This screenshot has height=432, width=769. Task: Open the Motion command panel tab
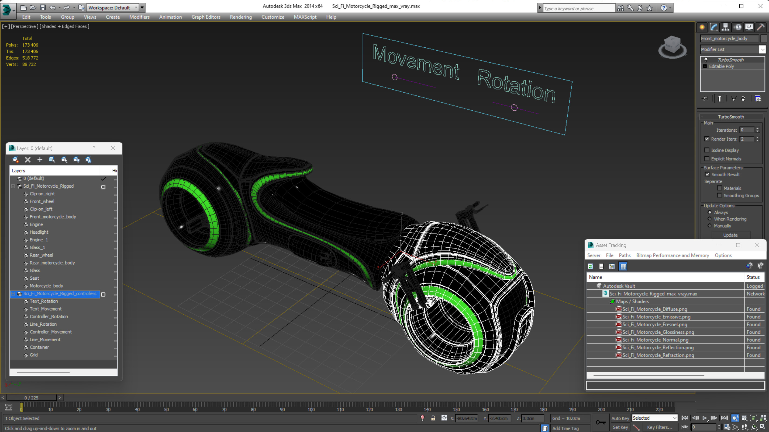[738, 27]
